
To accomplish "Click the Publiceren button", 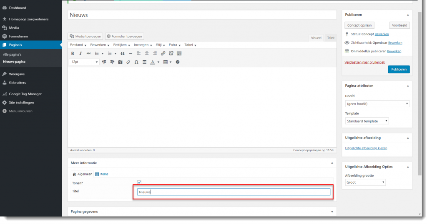I will click(399, 69).
